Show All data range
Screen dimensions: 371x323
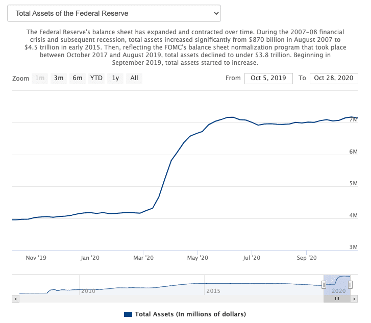click(x=134, y=78)
